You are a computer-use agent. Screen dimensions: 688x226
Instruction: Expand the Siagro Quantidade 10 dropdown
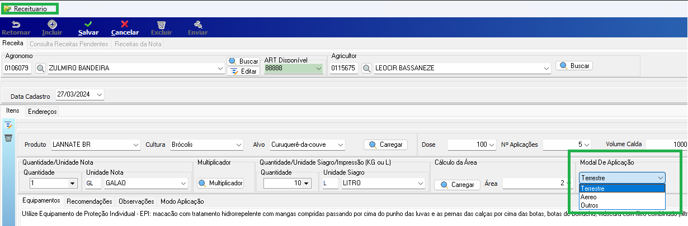click(x=305, y=183)
